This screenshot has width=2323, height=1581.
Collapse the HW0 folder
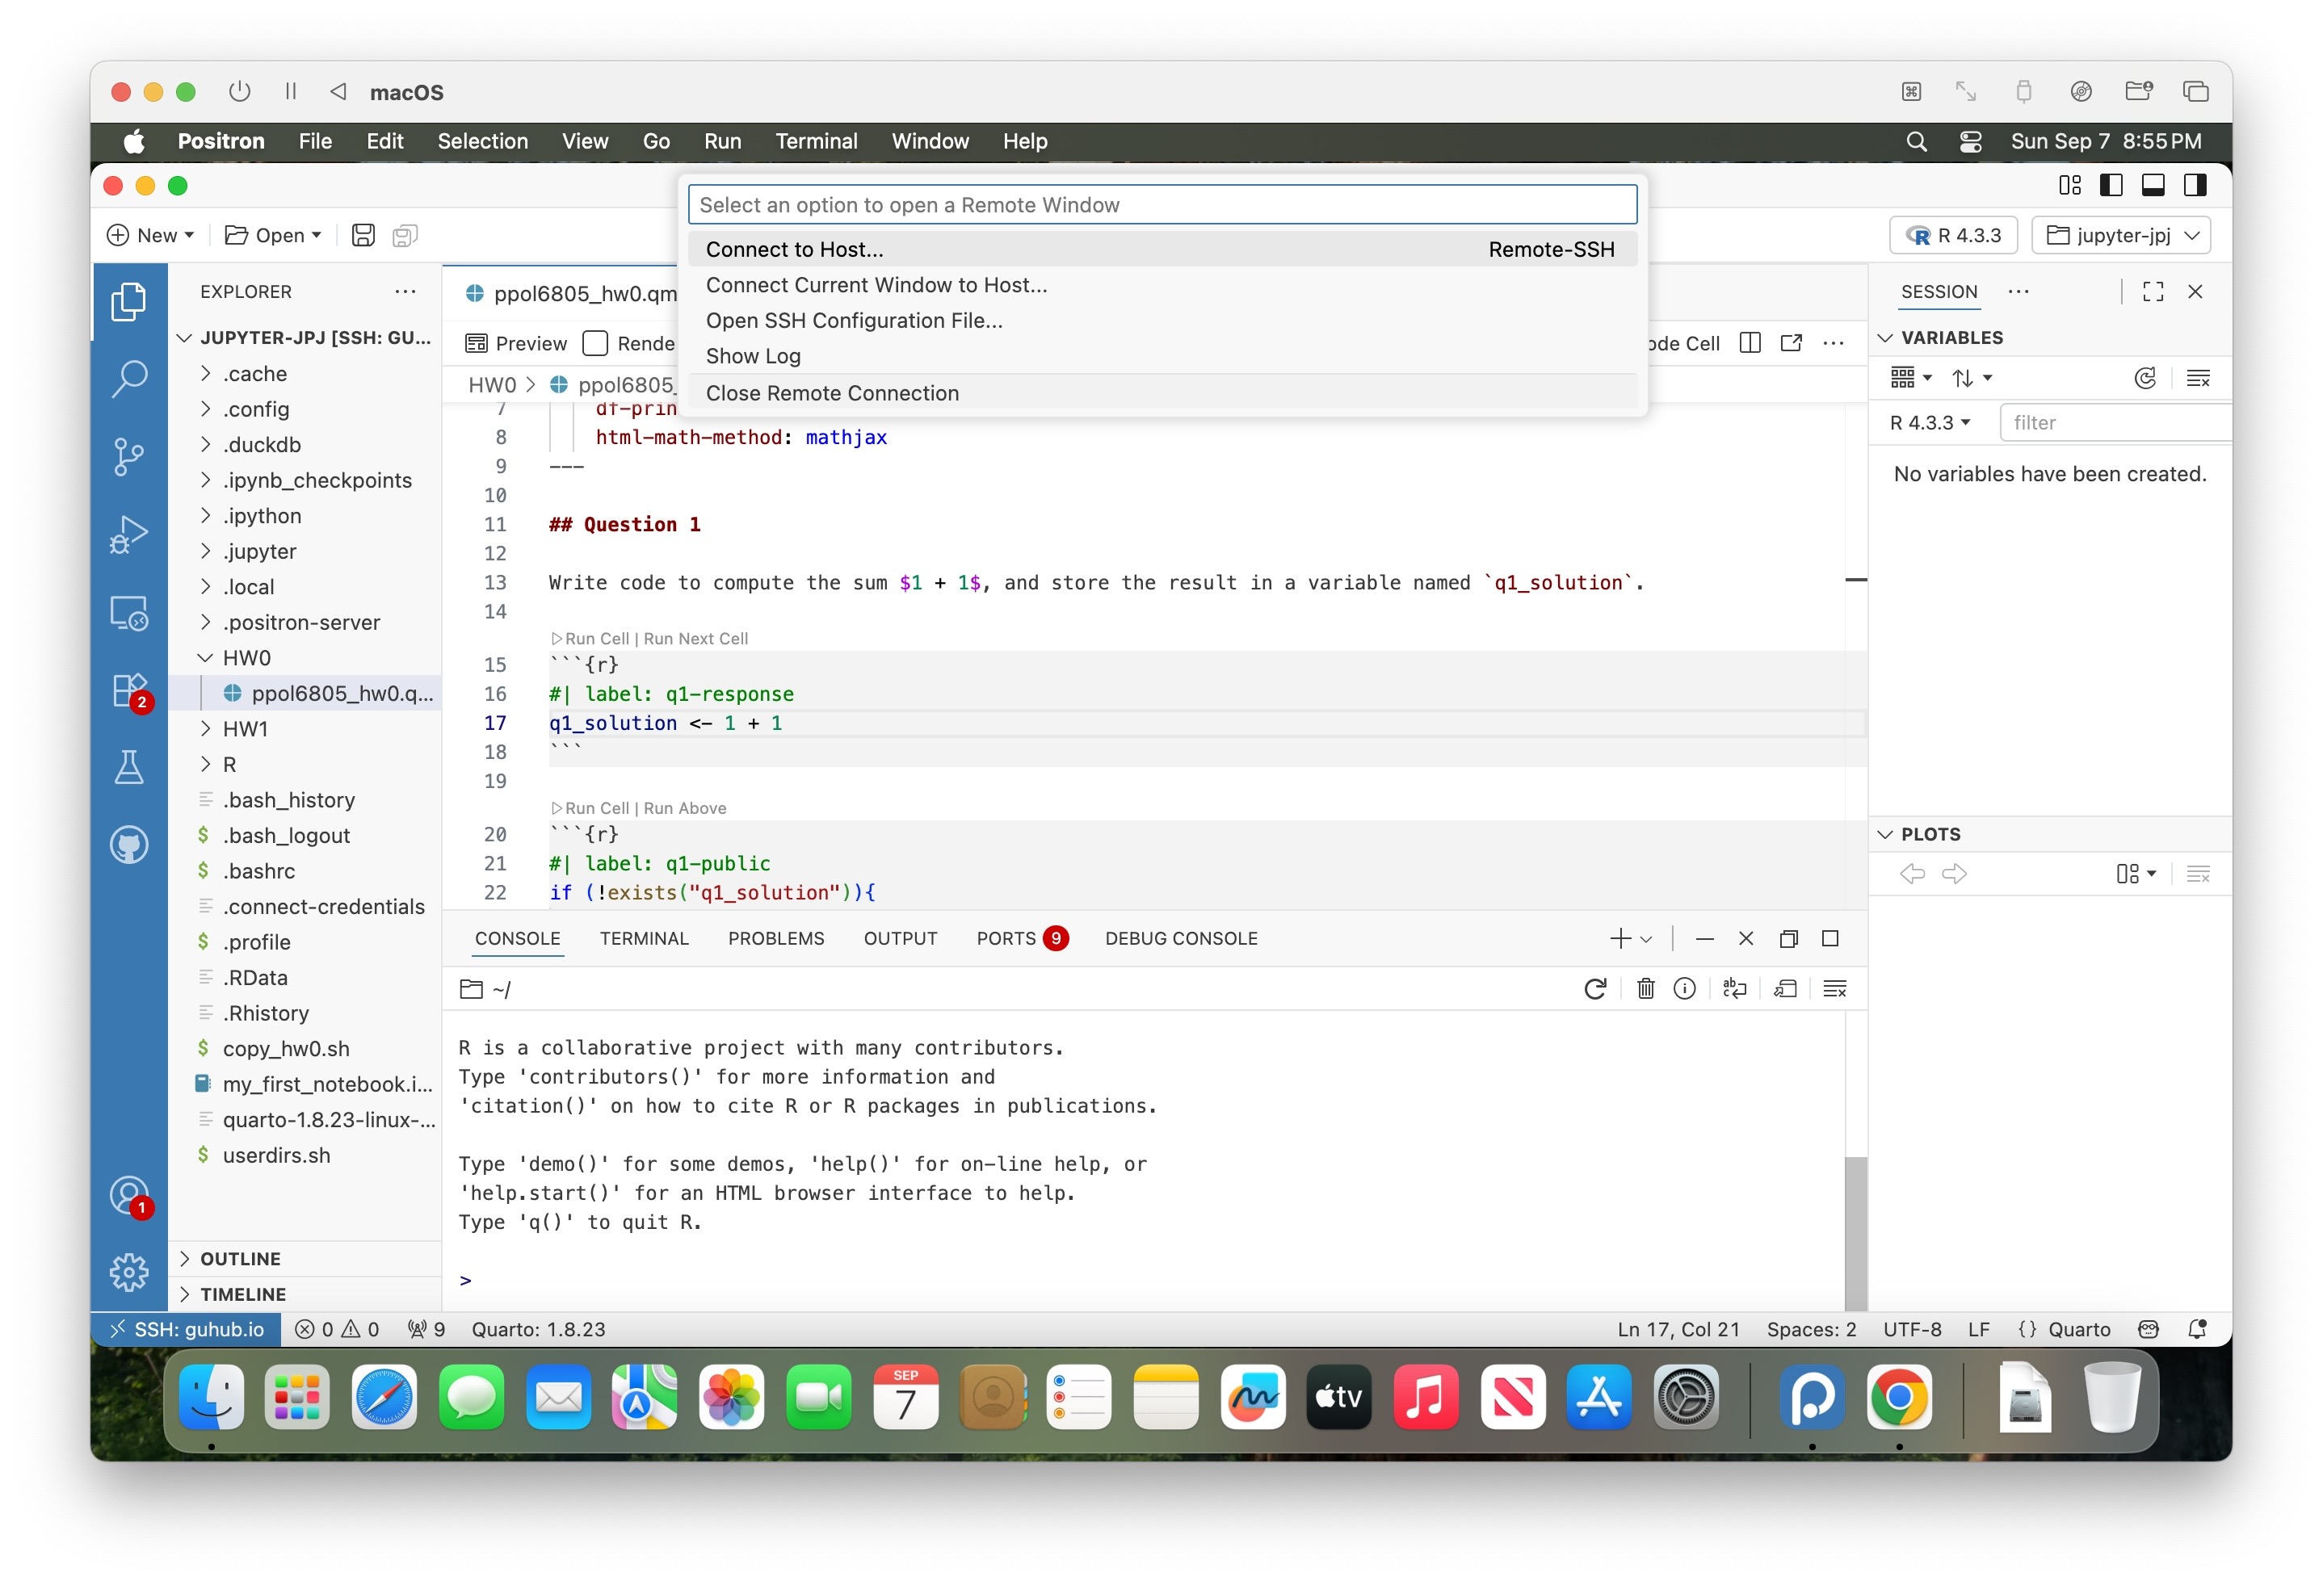click(x=205, y=657)
